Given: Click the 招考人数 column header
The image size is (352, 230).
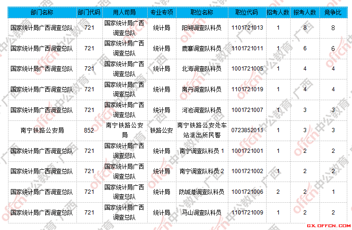Looking at the screenshot, I should pos(278,12).
